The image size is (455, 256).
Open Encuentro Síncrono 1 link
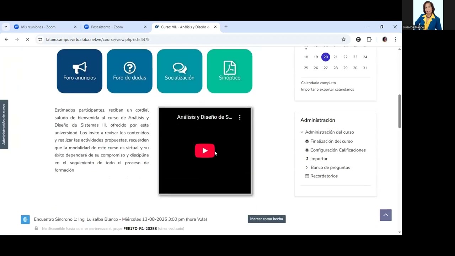coord(121,219)
